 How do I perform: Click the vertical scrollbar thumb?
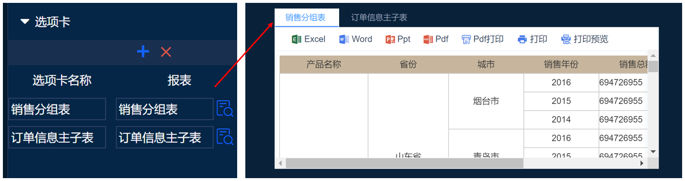(x=653, y=67)
